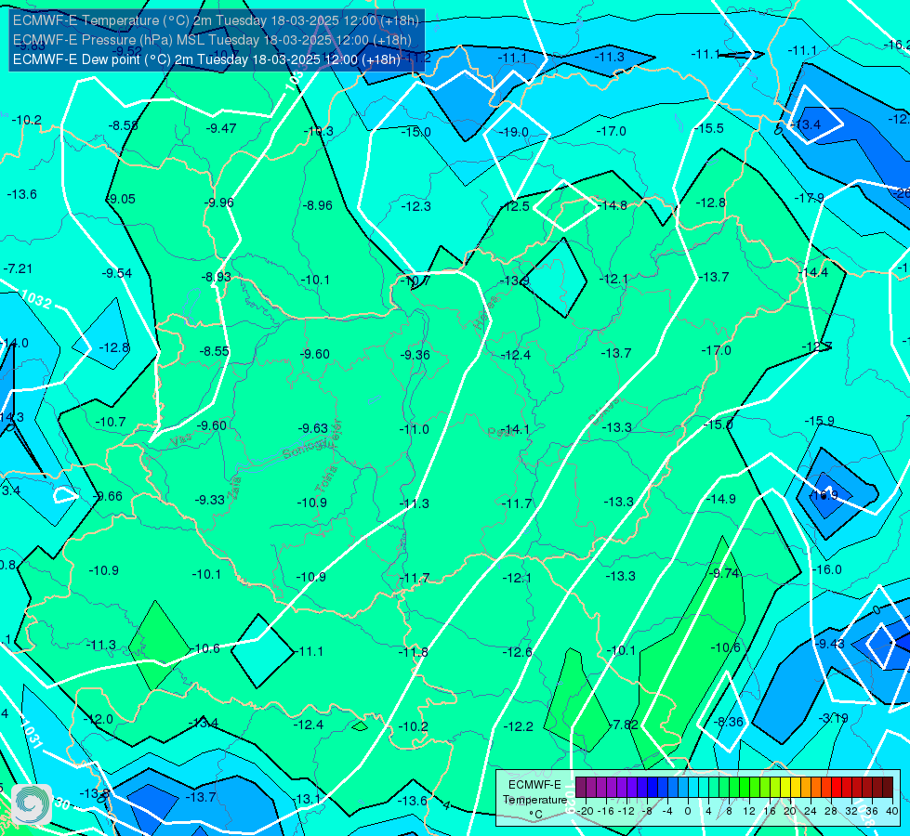This screenshot has width=910, height=836.
Task: Click the yellow 20°C legend swatch
Action: 785,788
